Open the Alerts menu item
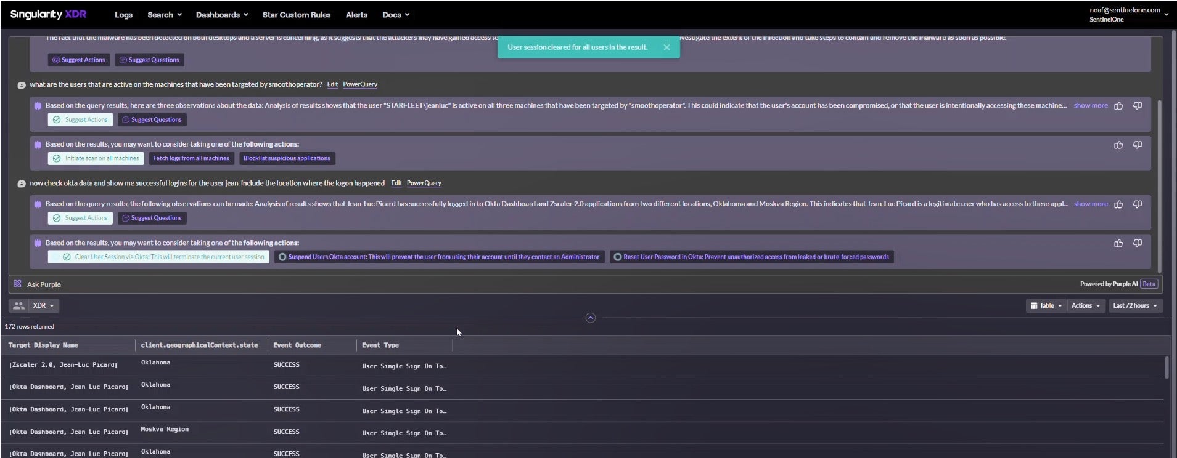 coord(356,15)
